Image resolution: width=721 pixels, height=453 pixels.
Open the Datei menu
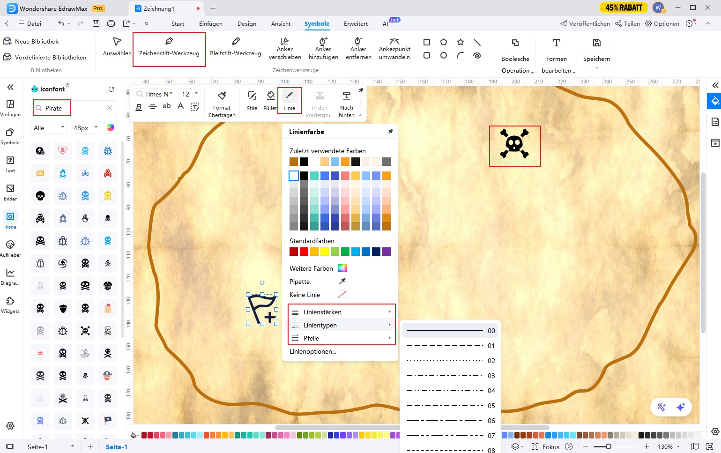pos(30,23)
